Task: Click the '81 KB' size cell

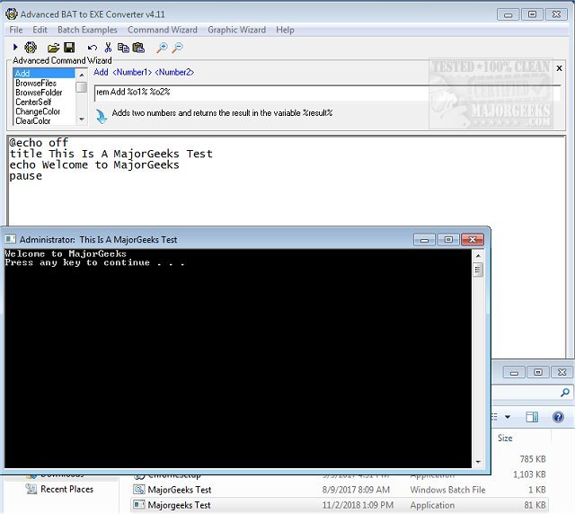Action: pyautogui.click(x=535, y=505)
